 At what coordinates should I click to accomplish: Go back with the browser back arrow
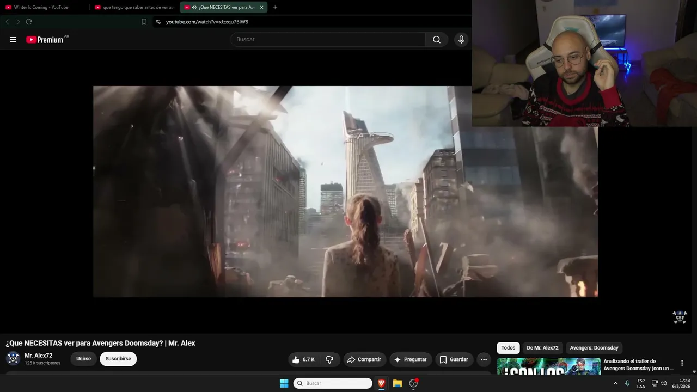coord(7,22)
